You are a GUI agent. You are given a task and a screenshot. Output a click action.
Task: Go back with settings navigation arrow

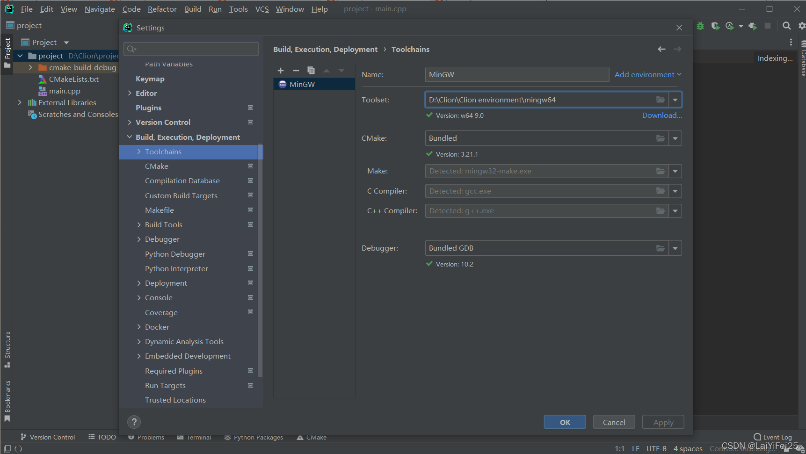click(661, 49)
